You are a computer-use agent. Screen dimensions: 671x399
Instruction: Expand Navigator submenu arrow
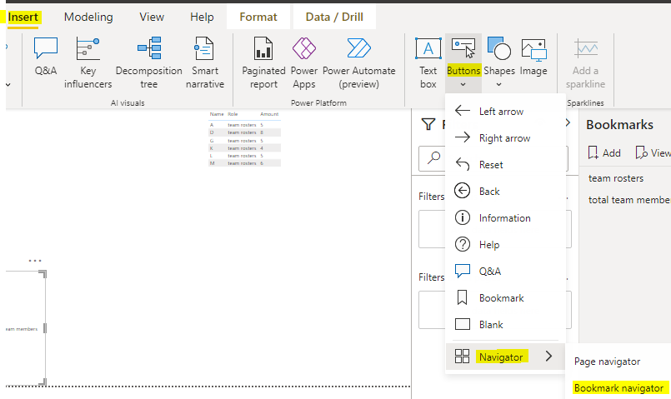coord(549,357)
